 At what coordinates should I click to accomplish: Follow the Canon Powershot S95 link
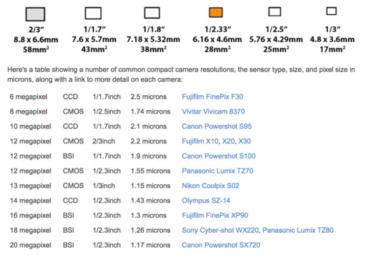tap(217, 126)
